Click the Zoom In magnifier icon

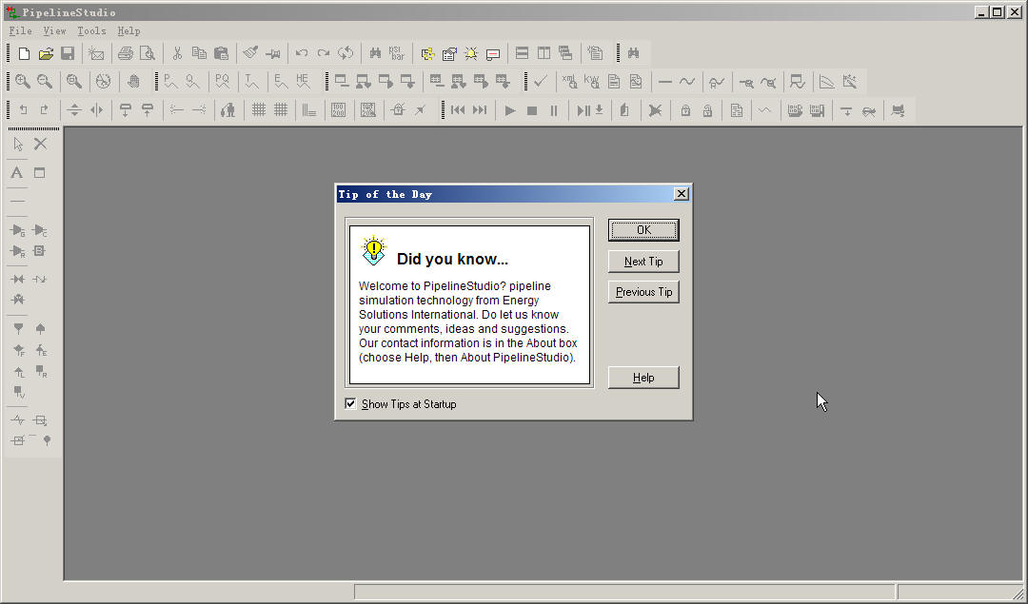tap(22, 81)
